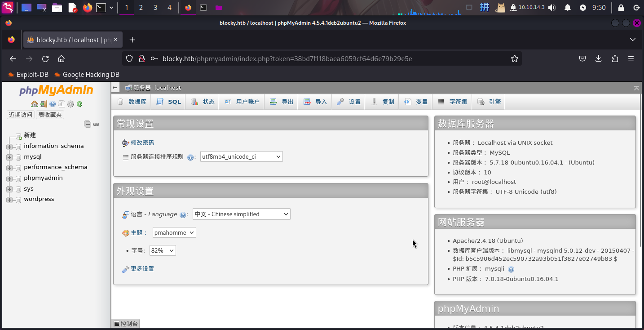Open the 字符集 (Charsets) tab
Image resolution: width=644 pixels, height=330 pixels.
(452, 102)
